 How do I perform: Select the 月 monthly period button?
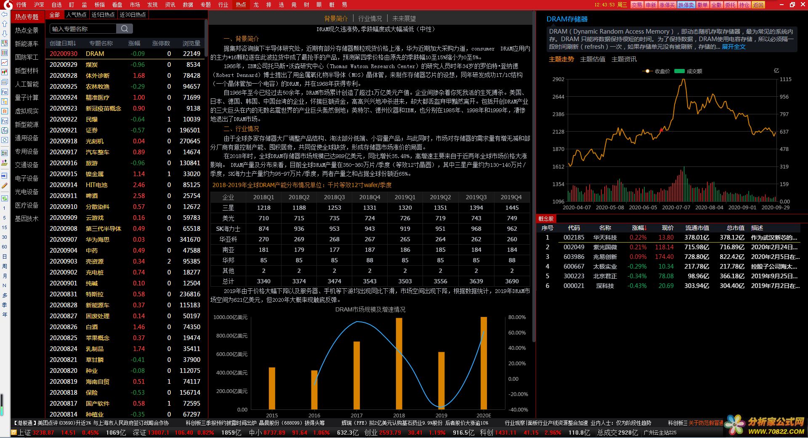click(5, 276)
